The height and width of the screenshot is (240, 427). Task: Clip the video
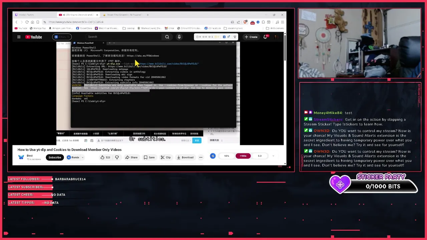tap(165, 157)
